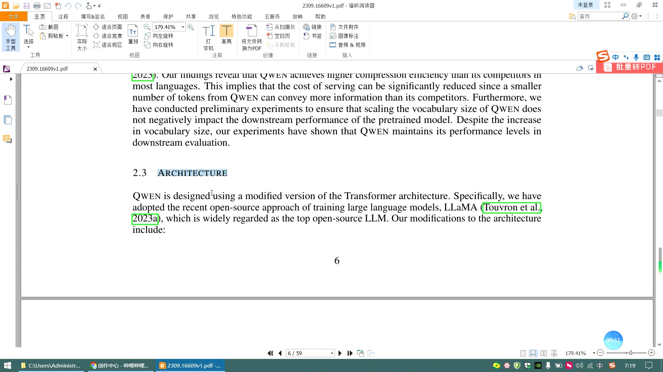
Task: Insert a Link (链接)
Action: tap(312, 27)
